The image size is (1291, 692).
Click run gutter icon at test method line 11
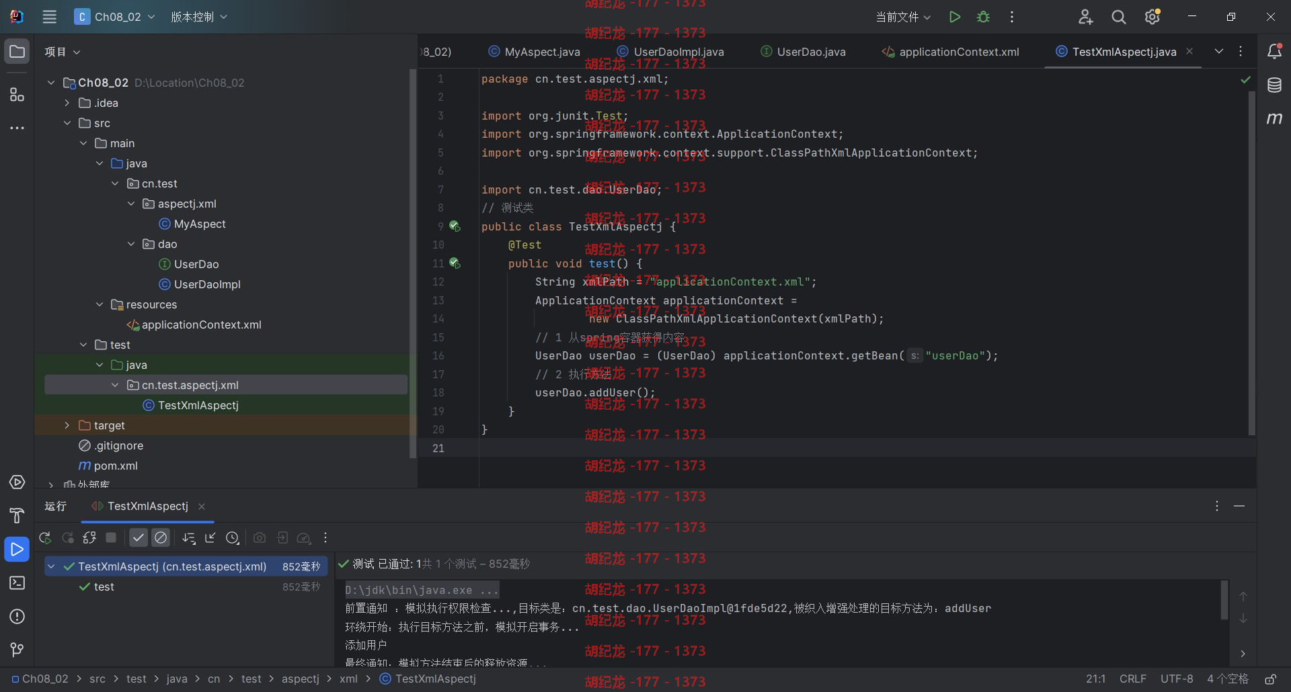point(455,263)
